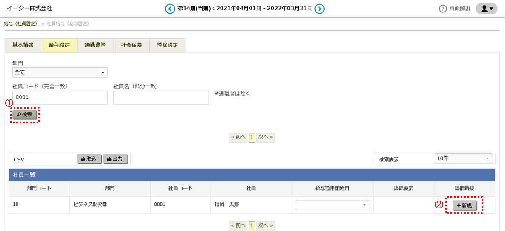Click the CSV 出力 export button

pos(115,159)
